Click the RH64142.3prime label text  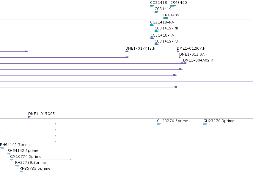tap(15, 144)
